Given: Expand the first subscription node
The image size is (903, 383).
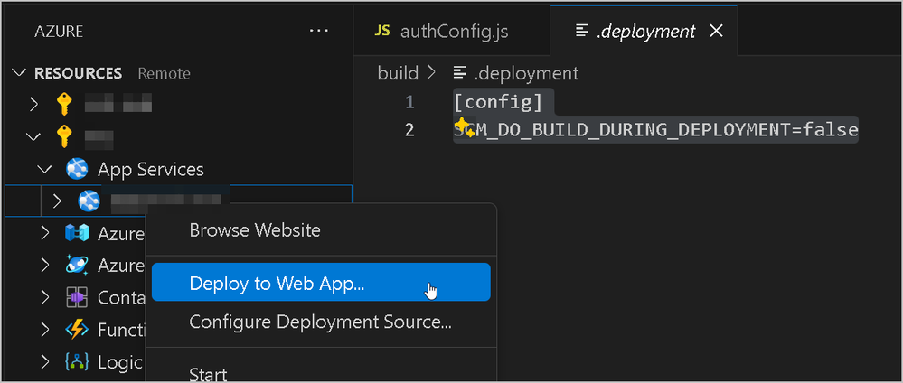Looking at the screenshot, I should (34, 105).
